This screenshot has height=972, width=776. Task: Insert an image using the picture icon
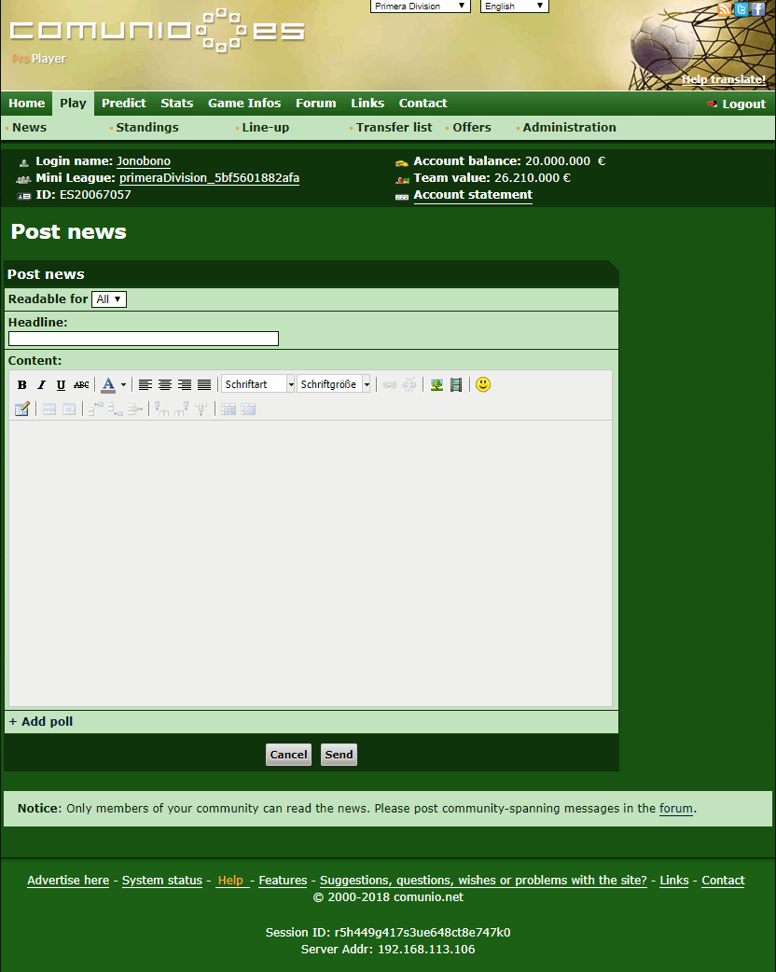click(436, 384)
